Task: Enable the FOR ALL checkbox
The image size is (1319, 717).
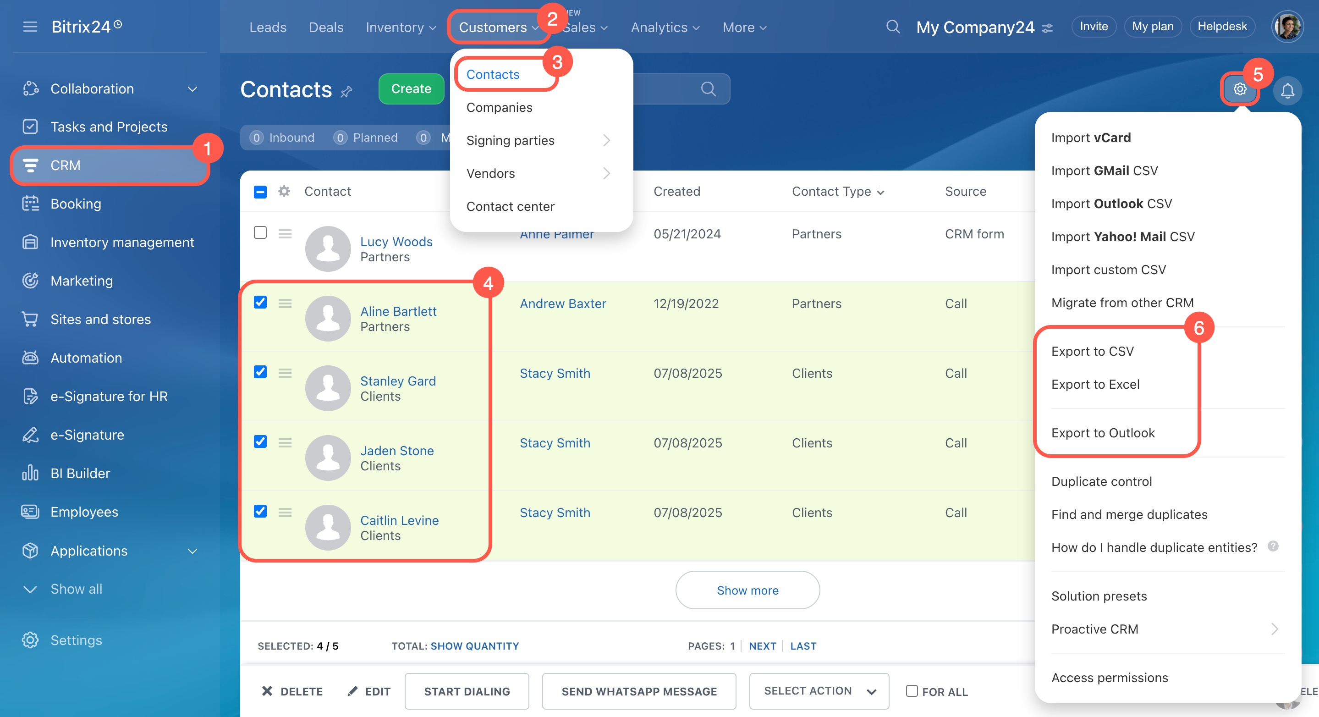Action: 912,690
